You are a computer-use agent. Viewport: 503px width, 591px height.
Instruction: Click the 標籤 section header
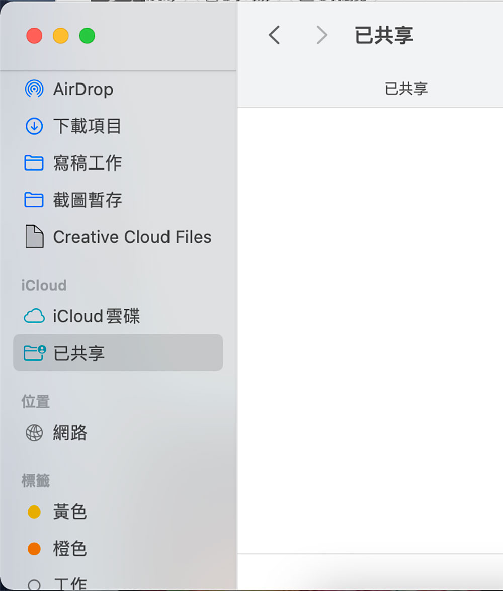pos(35,481)
